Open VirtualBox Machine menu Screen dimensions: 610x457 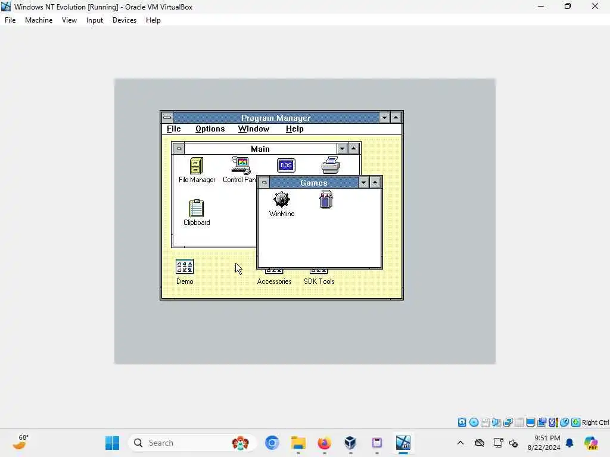[x=39, y=20]
